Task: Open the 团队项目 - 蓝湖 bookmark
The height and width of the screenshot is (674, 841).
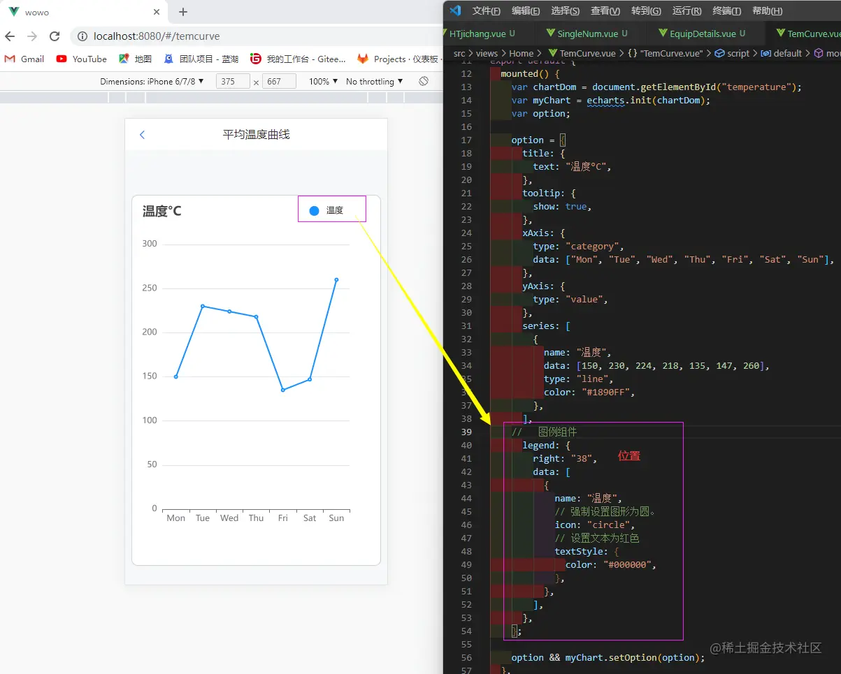Action: (x=201, y=59)
